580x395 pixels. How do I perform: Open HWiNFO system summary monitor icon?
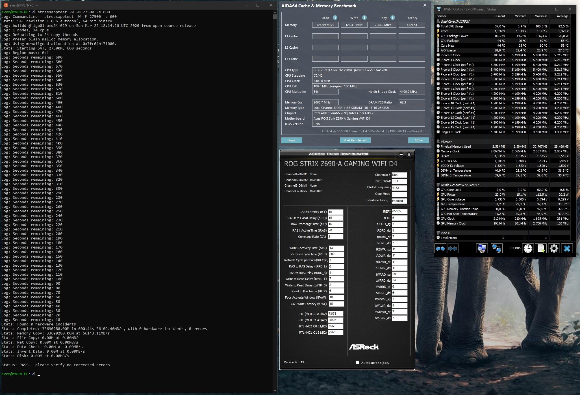pyautogui.click(x=482, y=249)
